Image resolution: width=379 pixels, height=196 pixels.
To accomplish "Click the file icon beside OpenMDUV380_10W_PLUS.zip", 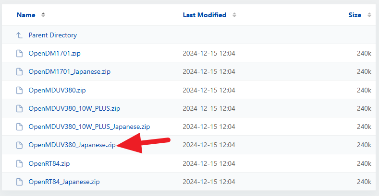I will (19, 108).
